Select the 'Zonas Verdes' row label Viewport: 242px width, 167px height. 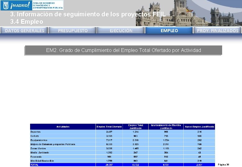(x=38, y=148)
